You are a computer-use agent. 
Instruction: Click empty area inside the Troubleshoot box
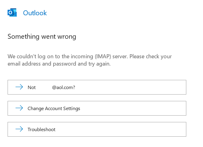point(120,129)
